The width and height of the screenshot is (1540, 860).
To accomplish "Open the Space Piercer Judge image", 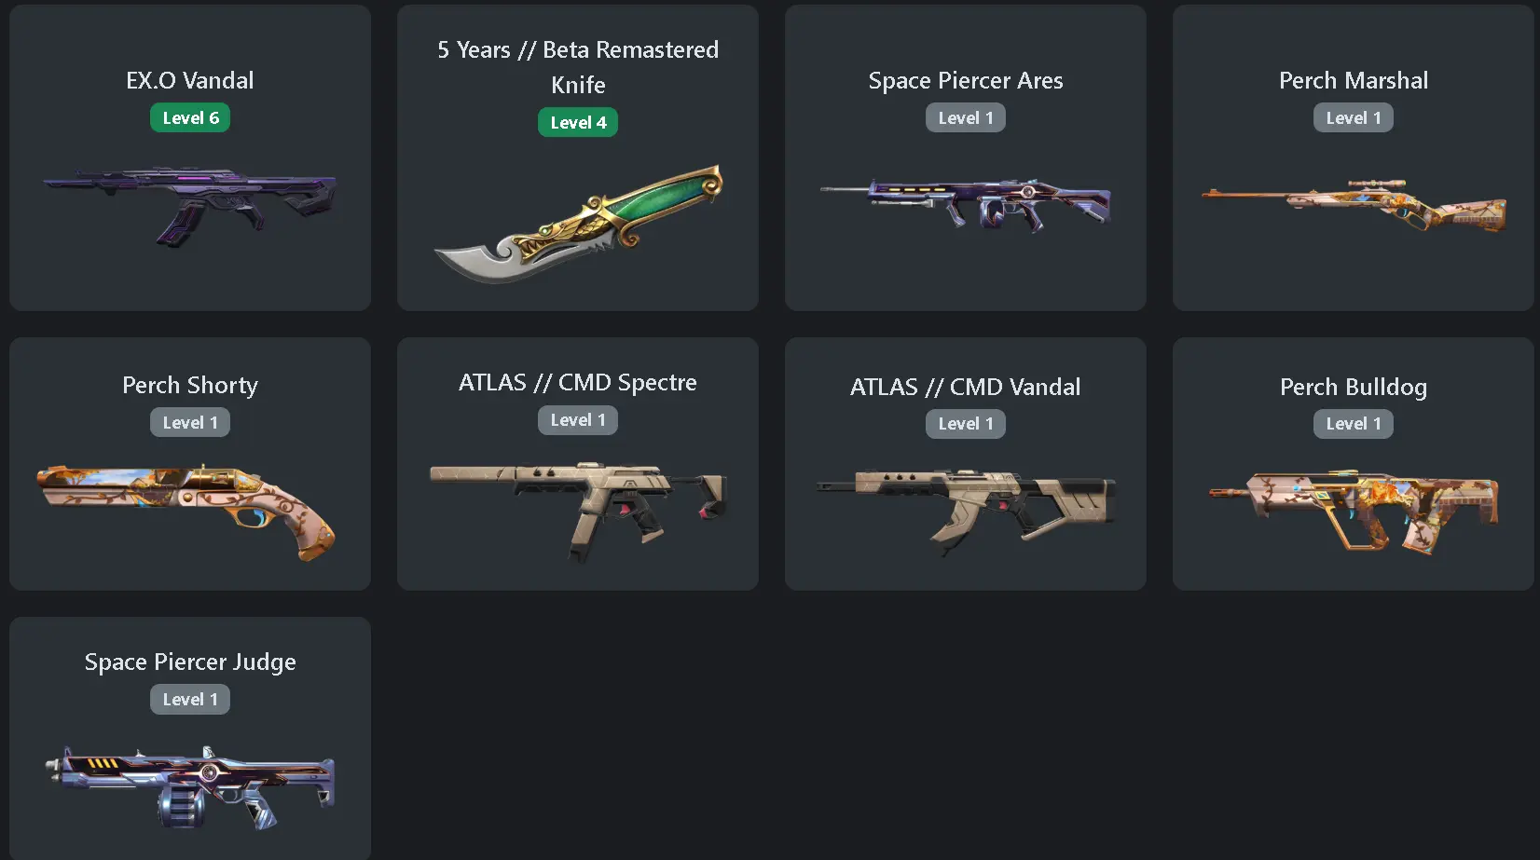I will [190, 787].
